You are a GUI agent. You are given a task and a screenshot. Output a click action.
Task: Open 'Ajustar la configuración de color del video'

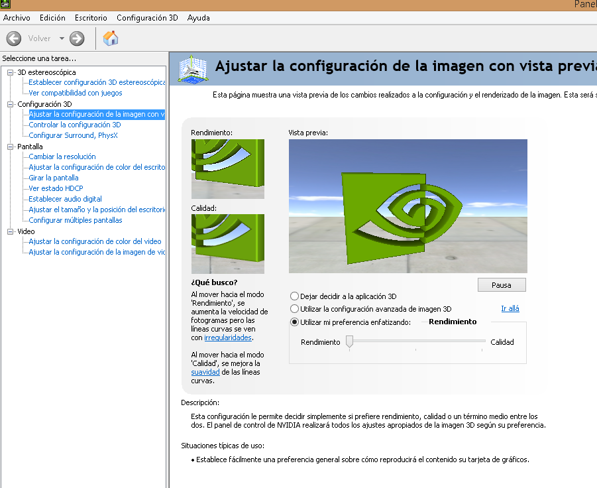tap(95, 241)
